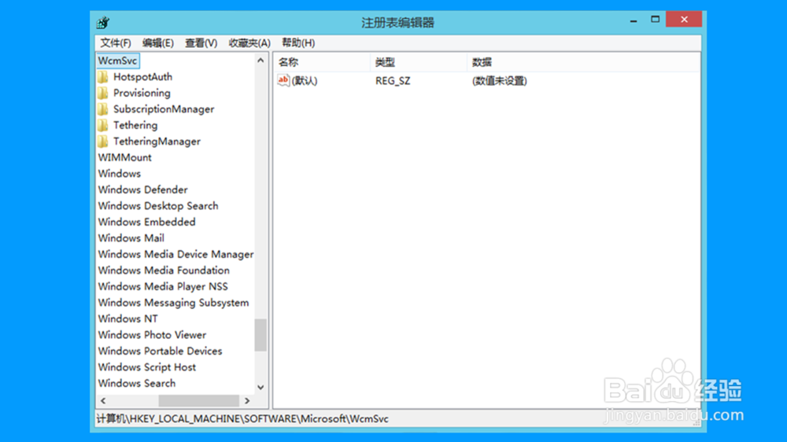Open the 查看(V) menu
This screenshot has width=787, height=442.
[x=201, y=43]
